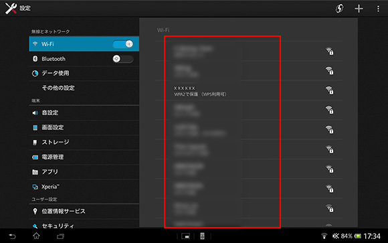The height and width of the screenshot is (243, 388).
Task: Open 位置情報サービス settings
Action: point(84,212)
